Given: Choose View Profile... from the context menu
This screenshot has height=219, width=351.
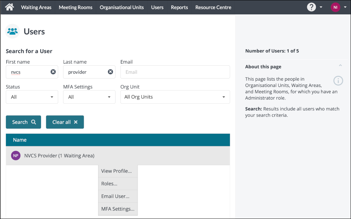Looking at the screenshot, I should (x=118, y=171).
